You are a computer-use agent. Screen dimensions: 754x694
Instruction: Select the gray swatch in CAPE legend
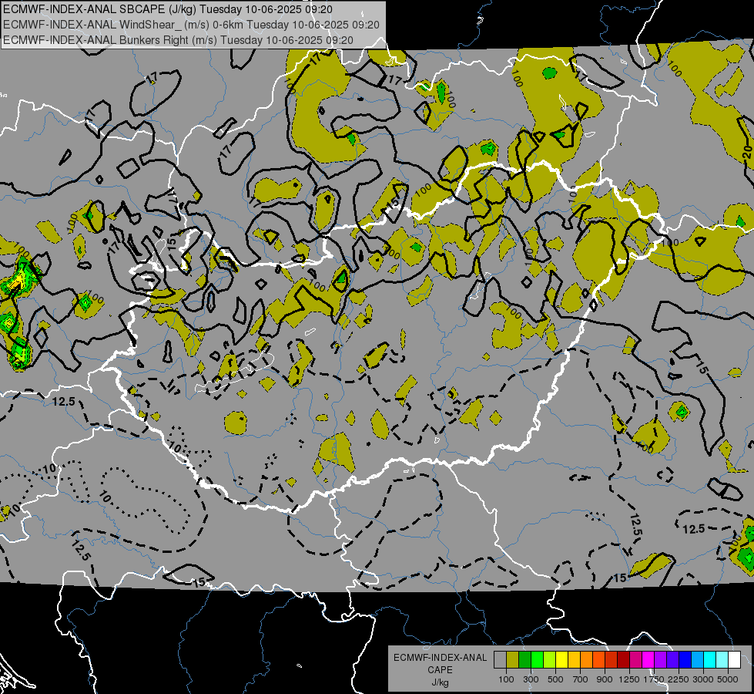point(500,659)
